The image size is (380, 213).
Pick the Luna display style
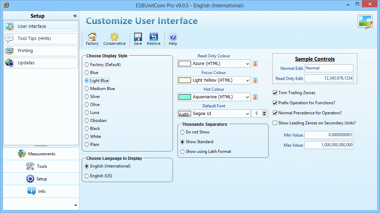pos(92,113)
